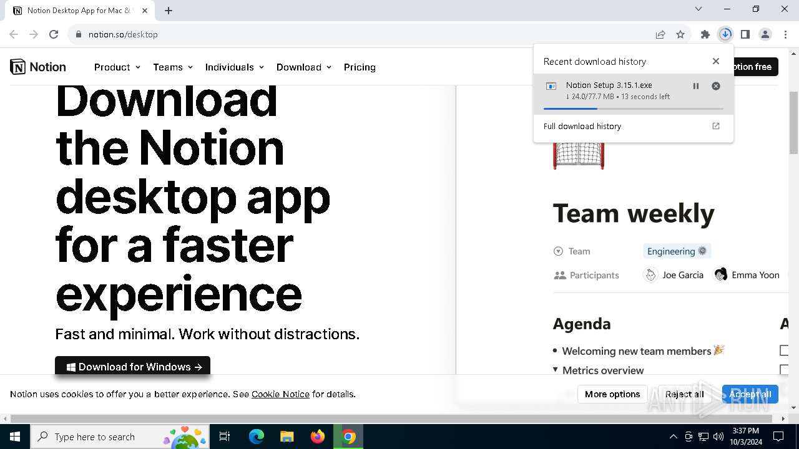799x449 pixels.
Task: Click the Windows search box
Action: point(119,437)
